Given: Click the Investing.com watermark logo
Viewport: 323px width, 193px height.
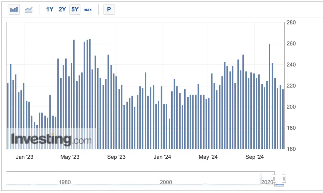Looking at the screenshot, I should click(x=51, y=139).
